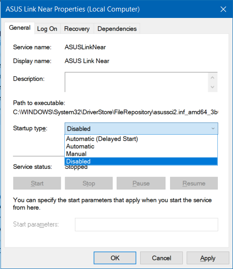Open the Log On tab

(x=47, y=29)
